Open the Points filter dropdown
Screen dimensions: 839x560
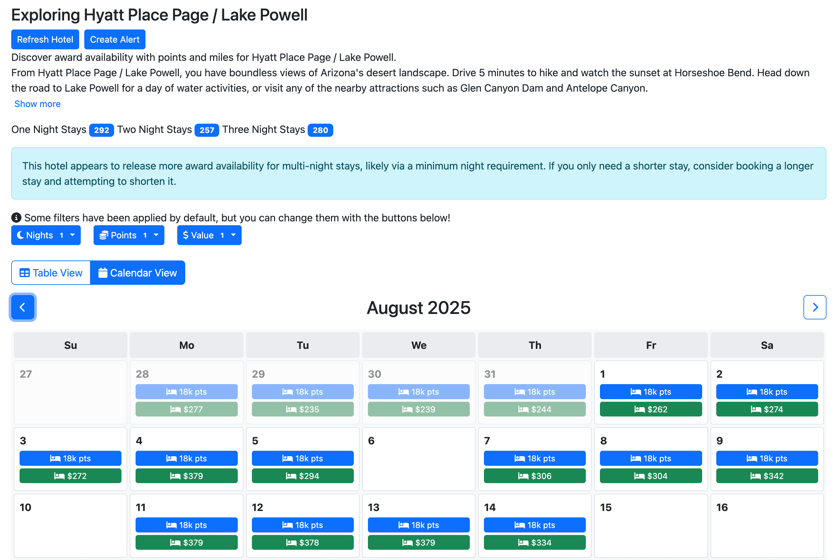coord(129,235)
